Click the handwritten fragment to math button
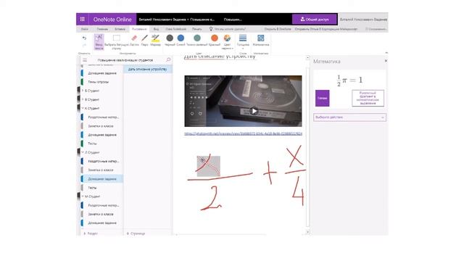 pyautogui.click(x=368, y=98)
